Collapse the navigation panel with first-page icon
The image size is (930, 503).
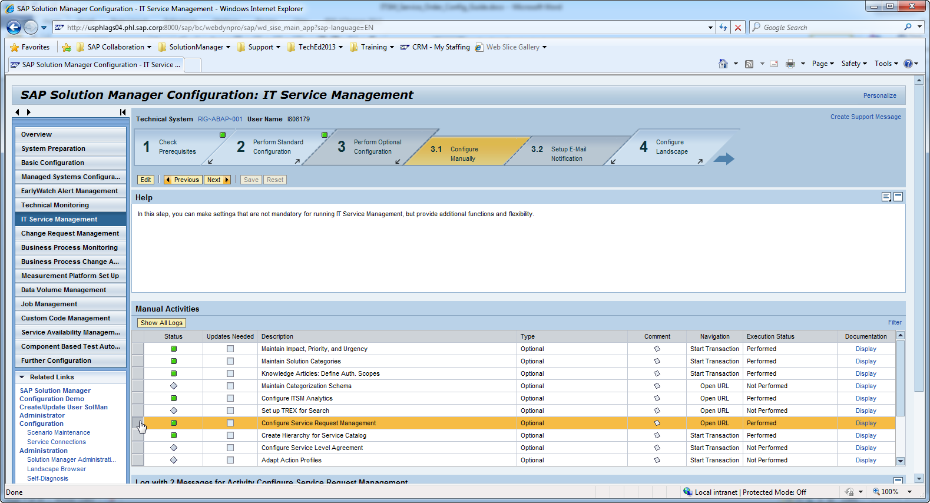tap(123, 112)
